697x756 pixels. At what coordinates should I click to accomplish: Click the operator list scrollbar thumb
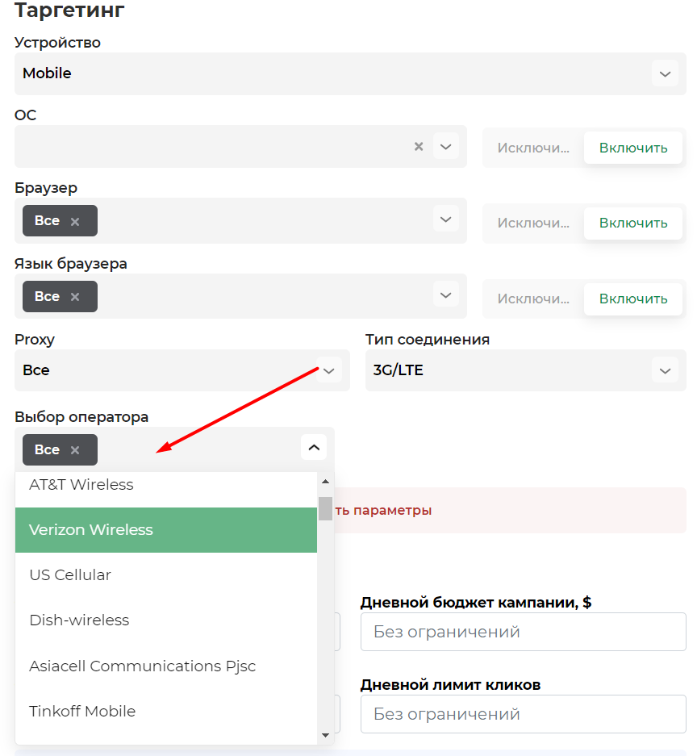[x=325, y=508]
